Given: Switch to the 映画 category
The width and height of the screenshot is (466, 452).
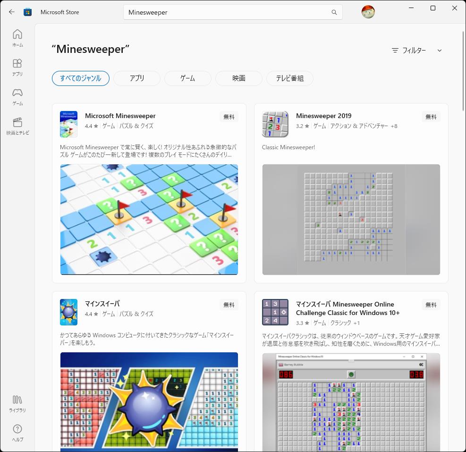Looking at the screenshot, I should coord(238,78).
